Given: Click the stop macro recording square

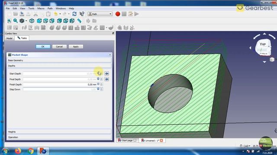Looking at the screenshot, I should click(x=124, y=14).
